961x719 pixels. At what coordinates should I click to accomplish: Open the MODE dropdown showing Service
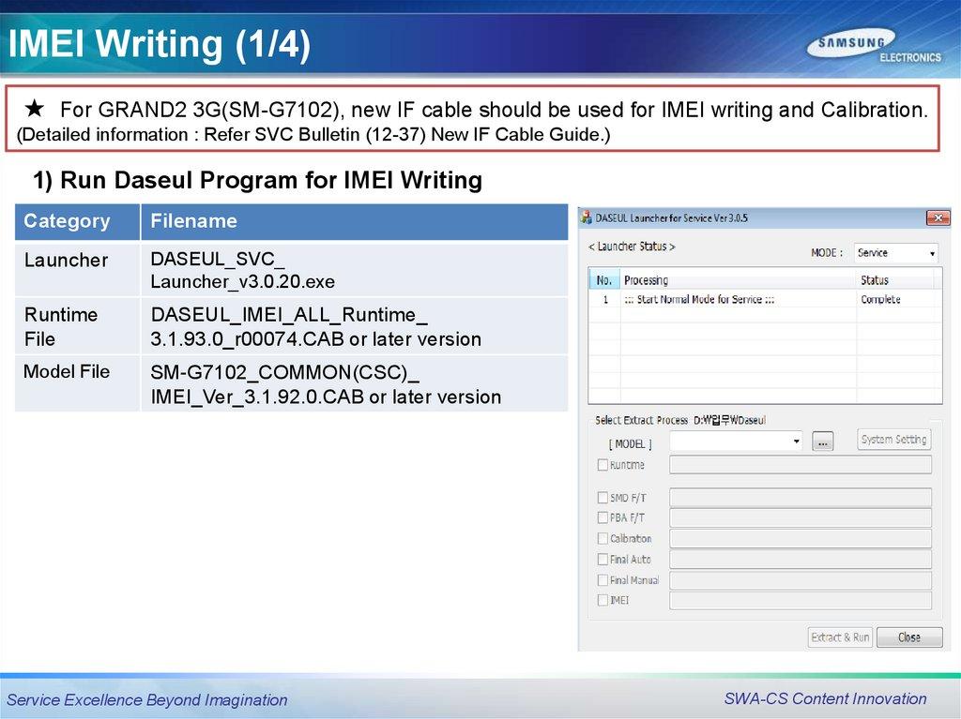point(895,253)
